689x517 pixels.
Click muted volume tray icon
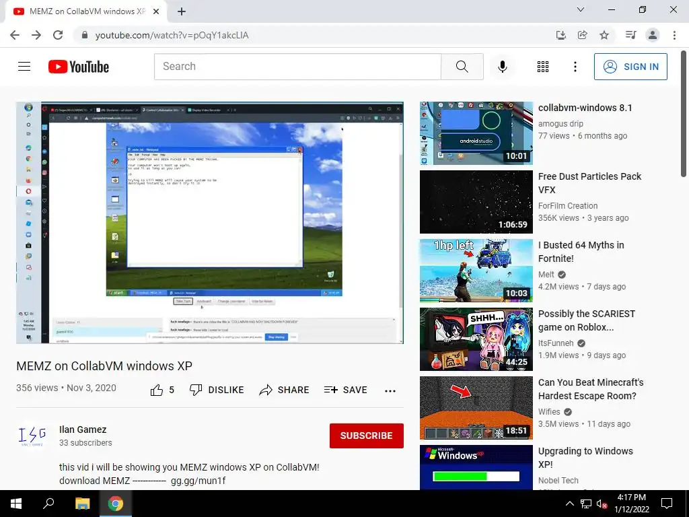click(602, 504)
